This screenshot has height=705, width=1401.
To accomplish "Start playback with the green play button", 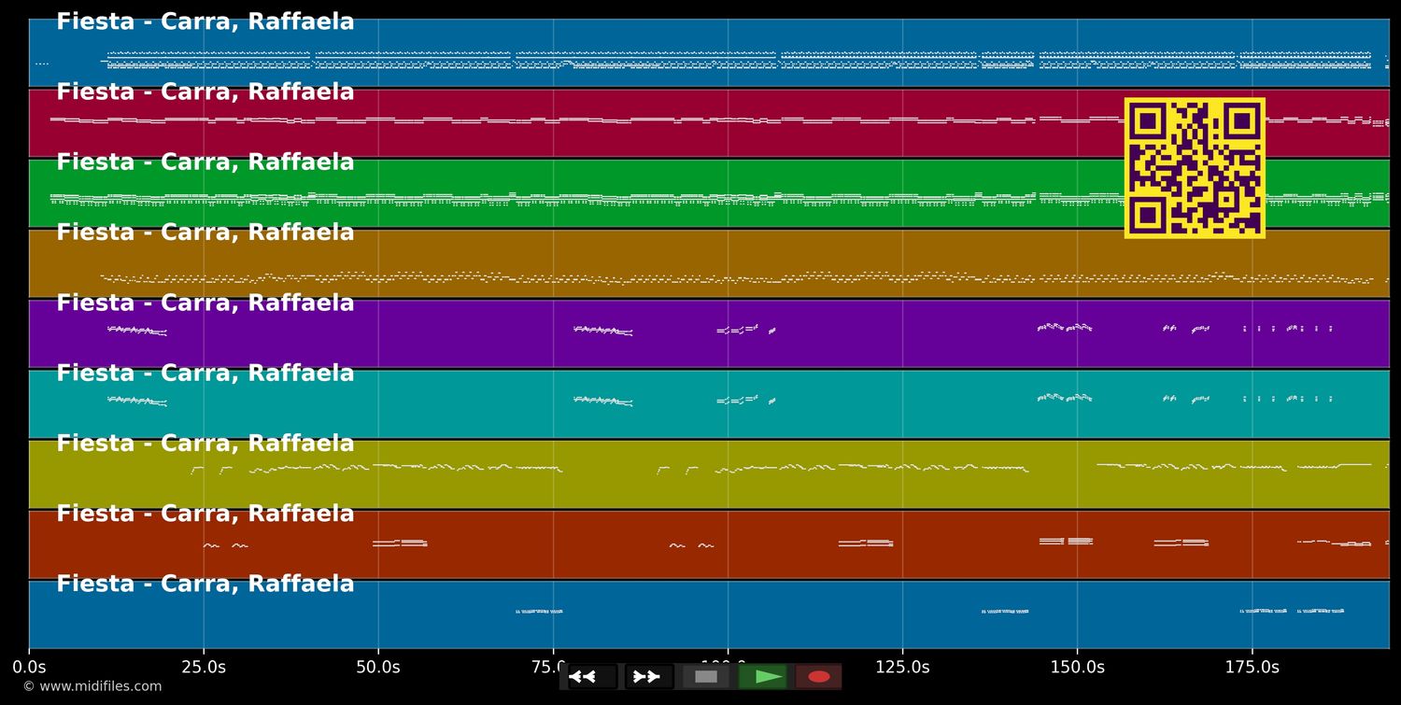I will (763, 677).
